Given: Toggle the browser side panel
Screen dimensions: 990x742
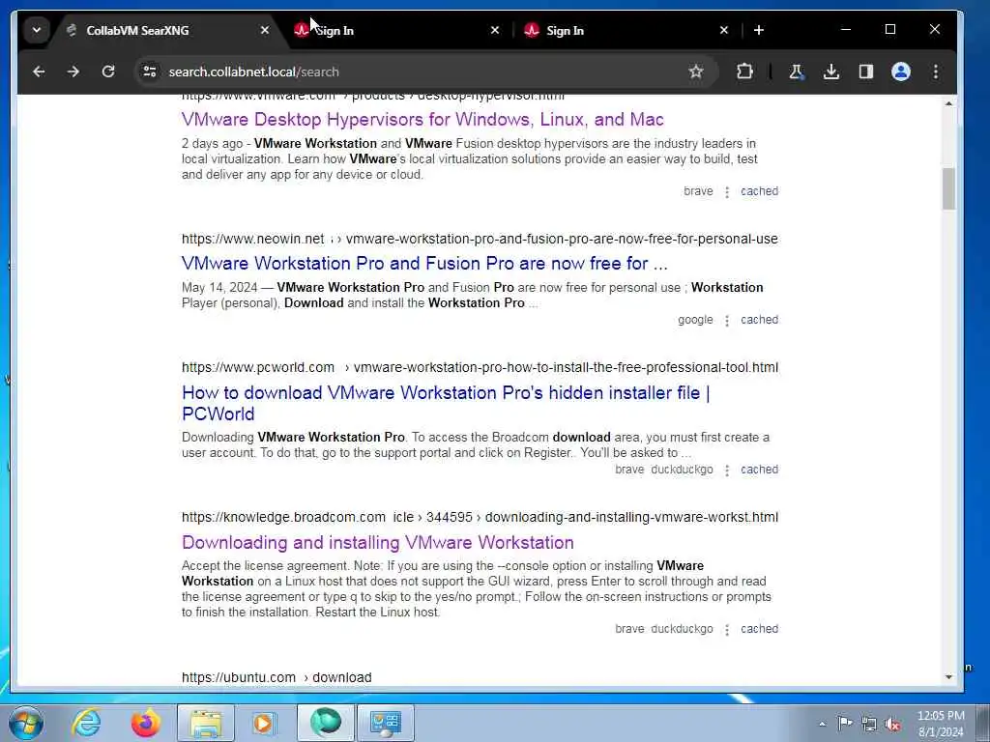Looking at the screenshot, I should click(866, 71).
